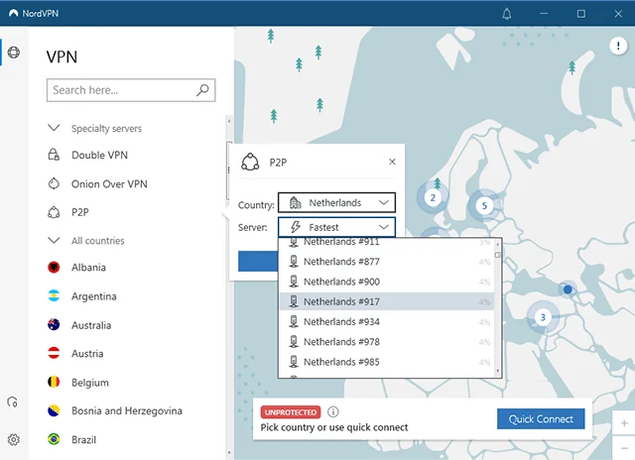Click the solid blue server pin on map
The width and height of the screenshot is (635, 460).
568,289
